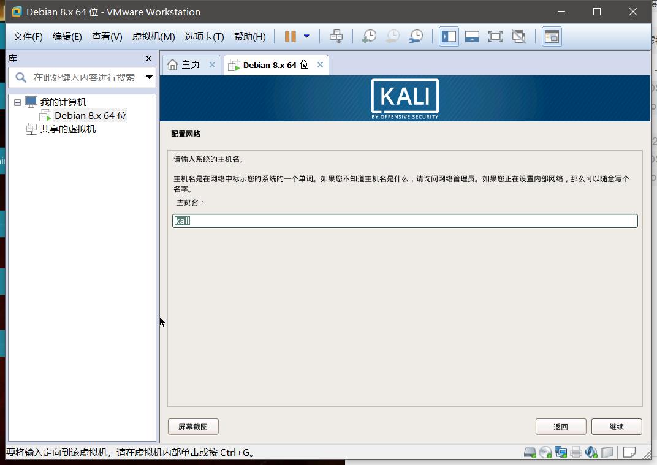This screenshot has height=465, width=657.
Task: Click the KALI logo banner
Action: coord(404,99)
